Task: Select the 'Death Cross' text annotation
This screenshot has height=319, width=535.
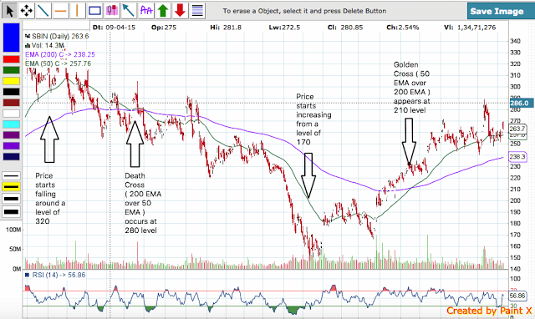Action: coord(143,203)
